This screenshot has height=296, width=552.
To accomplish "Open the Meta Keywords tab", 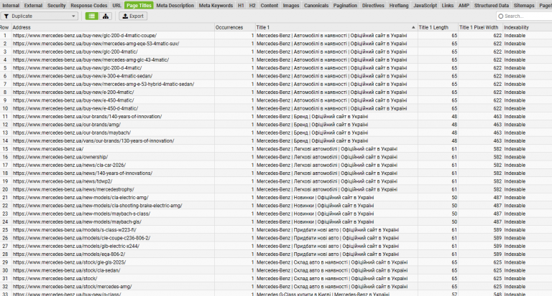I will click(216, 6).
